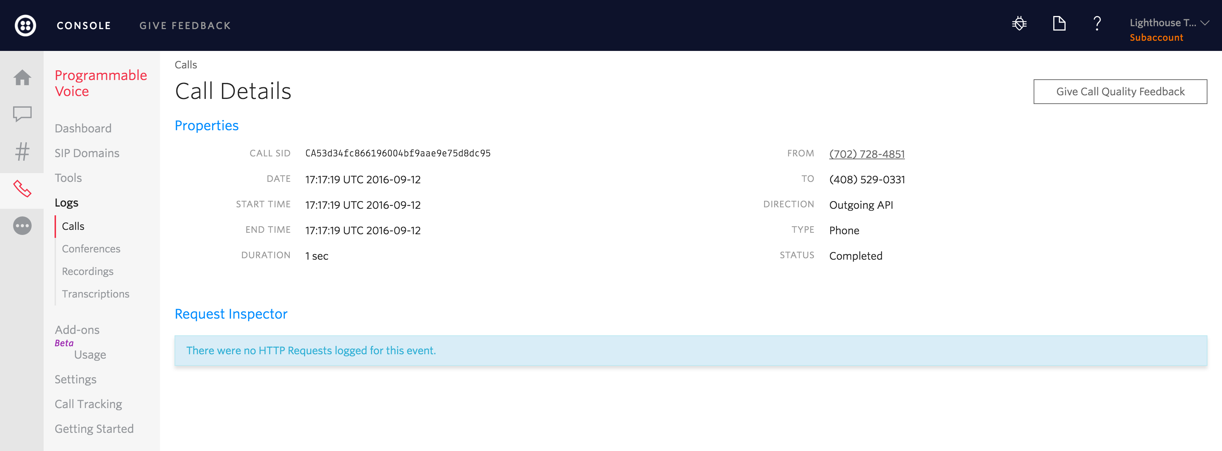Select the Programmable Voice phone icon
This screenshot has width=1222, height=451.
[x=22, y=189]
